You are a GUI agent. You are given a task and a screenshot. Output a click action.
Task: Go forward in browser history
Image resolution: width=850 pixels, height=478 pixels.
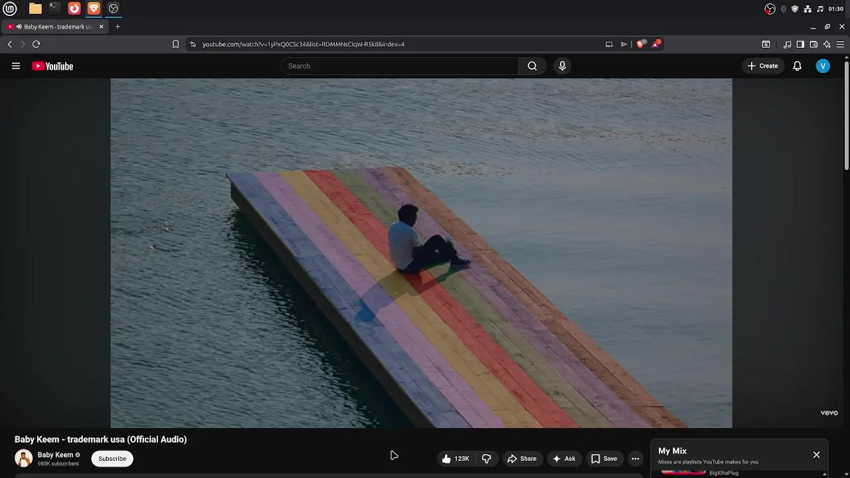22,44
